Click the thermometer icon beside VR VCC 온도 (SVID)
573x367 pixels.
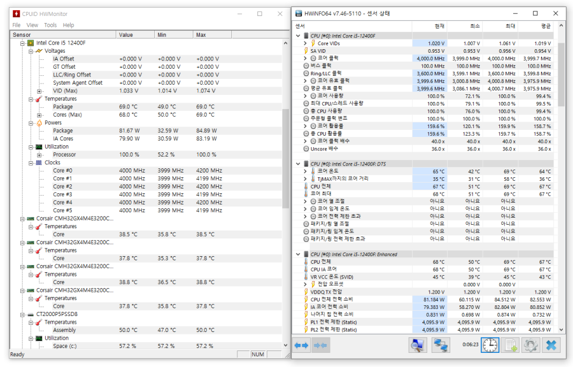point(306,277)
